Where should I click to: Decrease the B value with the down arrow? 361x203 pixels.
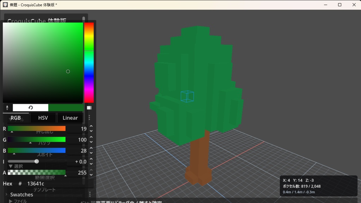[91, 153]
